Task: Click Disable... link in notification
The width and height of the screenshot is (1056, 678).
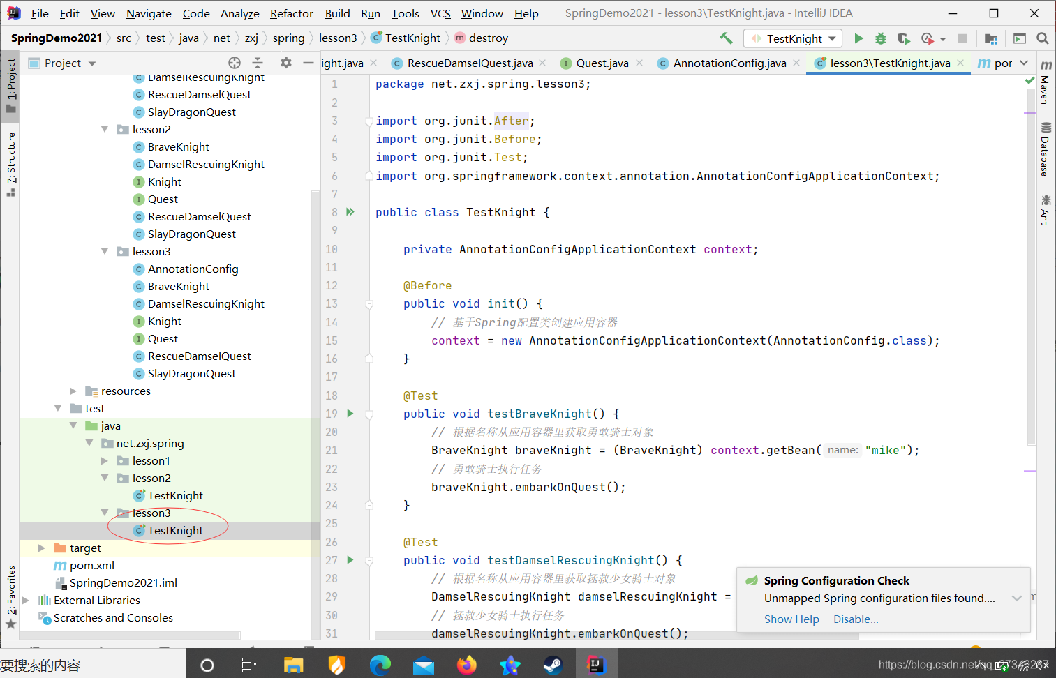Action: pyautogui.click(x=856, y=619)
